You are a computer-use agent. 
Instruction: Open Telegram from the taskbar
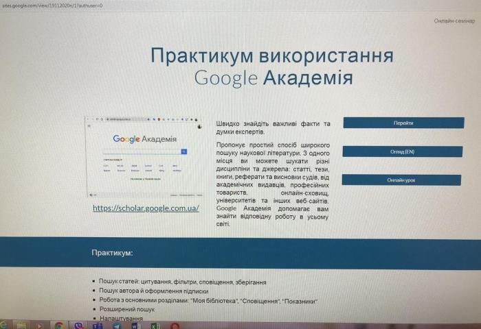pos(115,326)
